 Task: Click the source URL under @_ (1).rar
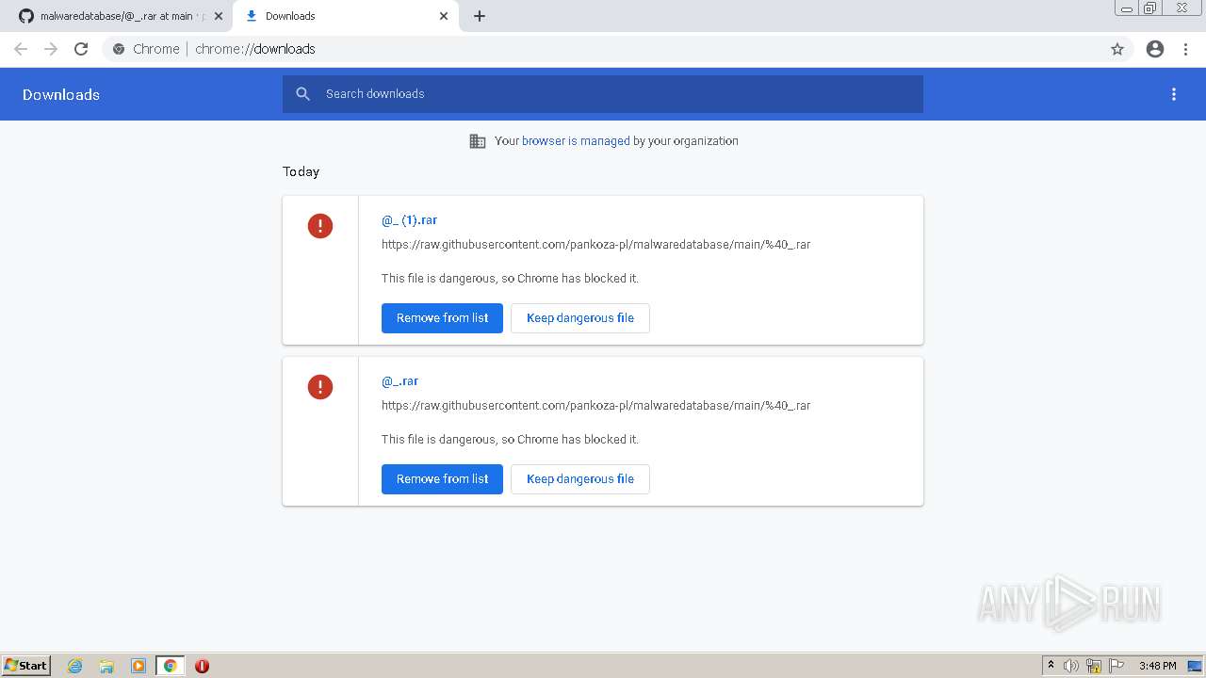click(x=595, y=245)
